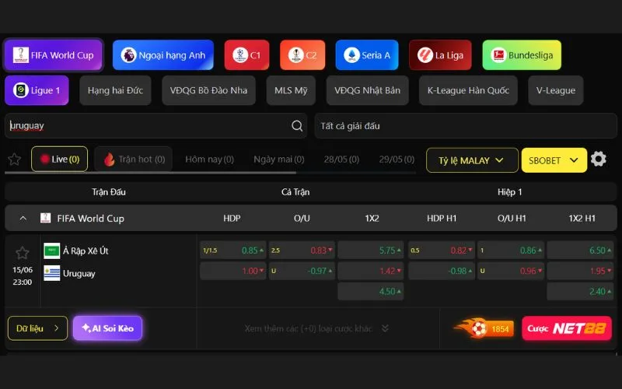Choose K-League Hàn Quốc
The height and width of the screenshot is (389, 622).
tap(468, 90)
